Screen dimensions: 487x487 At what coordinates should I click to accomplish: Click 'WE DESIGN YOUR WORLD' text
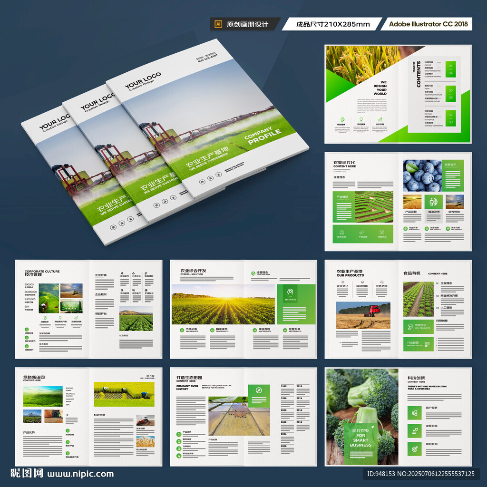pyautogui.click(x=380, y=88)
